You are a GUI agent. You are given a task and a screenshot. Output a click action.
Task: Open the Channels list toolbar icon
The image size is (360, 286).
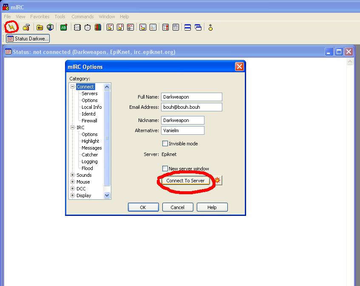coord(50,27)
